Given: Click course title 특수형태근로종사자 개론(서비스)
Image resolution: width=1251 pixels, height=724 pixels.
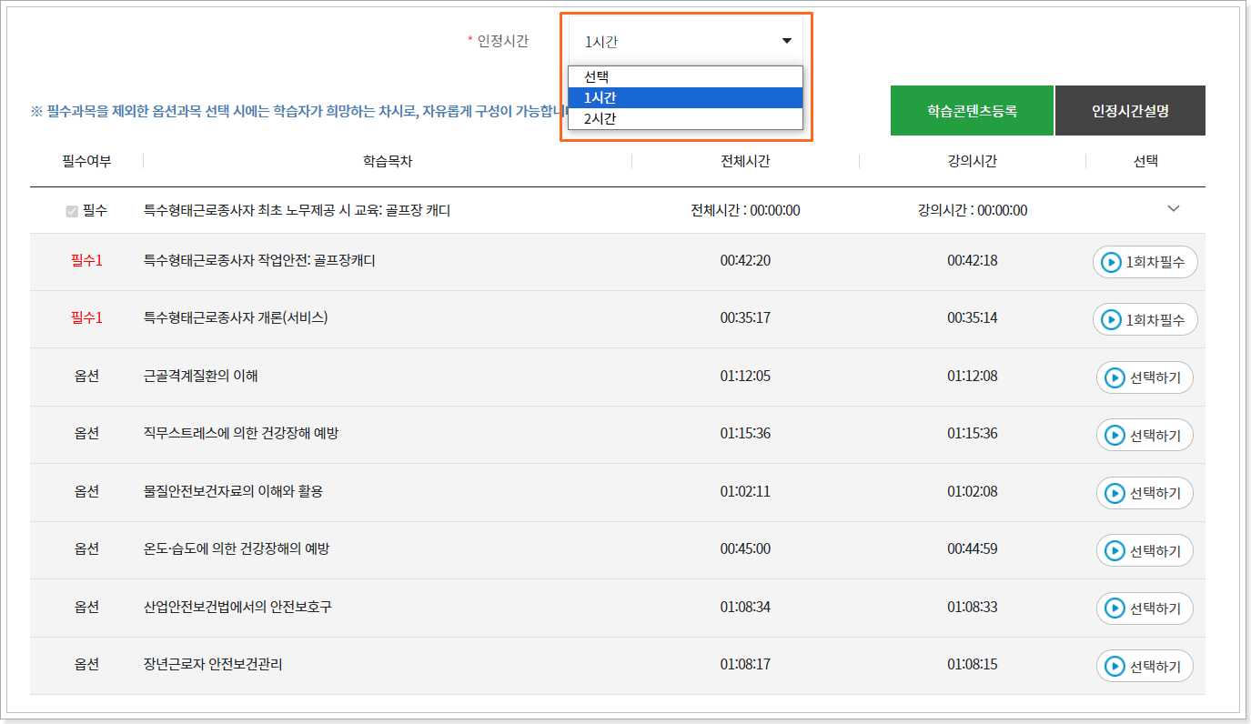Looking at the screenshot, I should coord(236,317).
